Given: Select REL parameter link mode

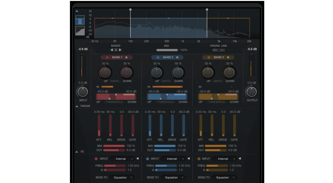Looking at the screenshot, I should pos(222,50).
